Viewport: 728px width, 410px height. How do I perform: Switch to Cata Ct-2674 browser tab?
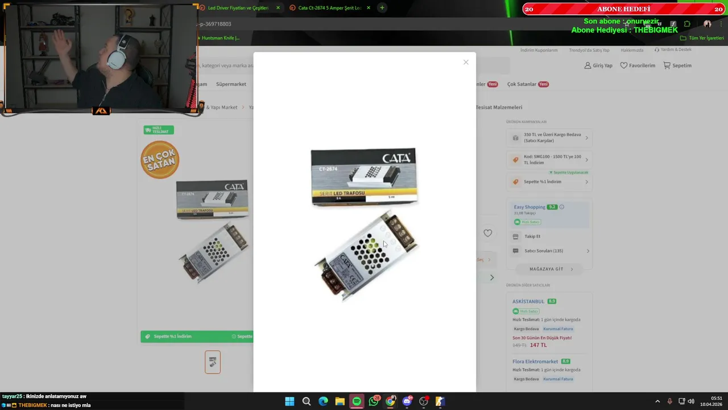(329, 8)
